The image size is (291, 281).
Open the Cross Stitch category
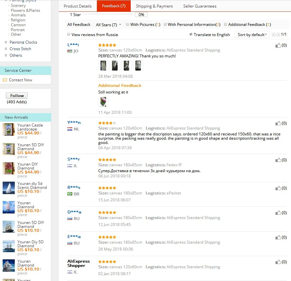[20, 49]
